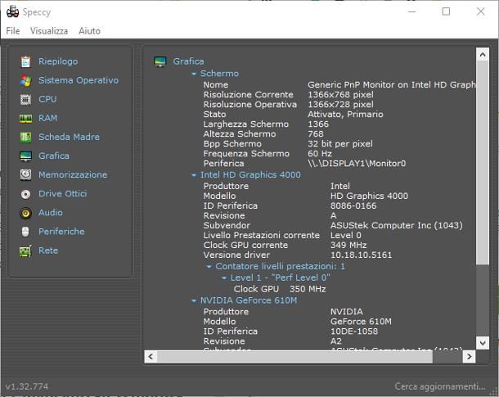
Task: Click the Riepilogo clipboard icon
Action: coord(25,61)
